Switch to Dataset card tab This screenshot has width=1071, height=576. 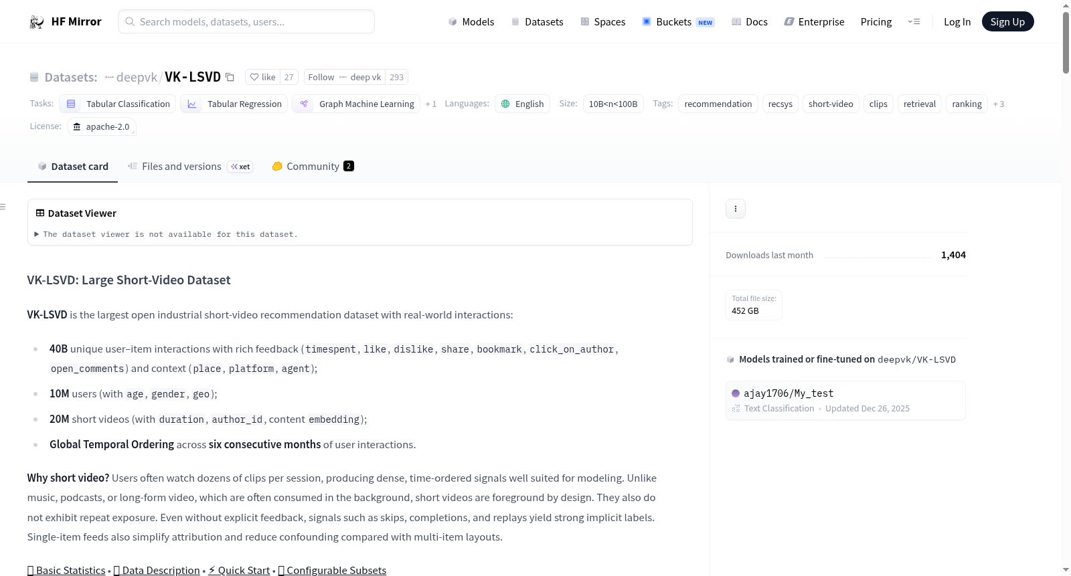(72, 167)
